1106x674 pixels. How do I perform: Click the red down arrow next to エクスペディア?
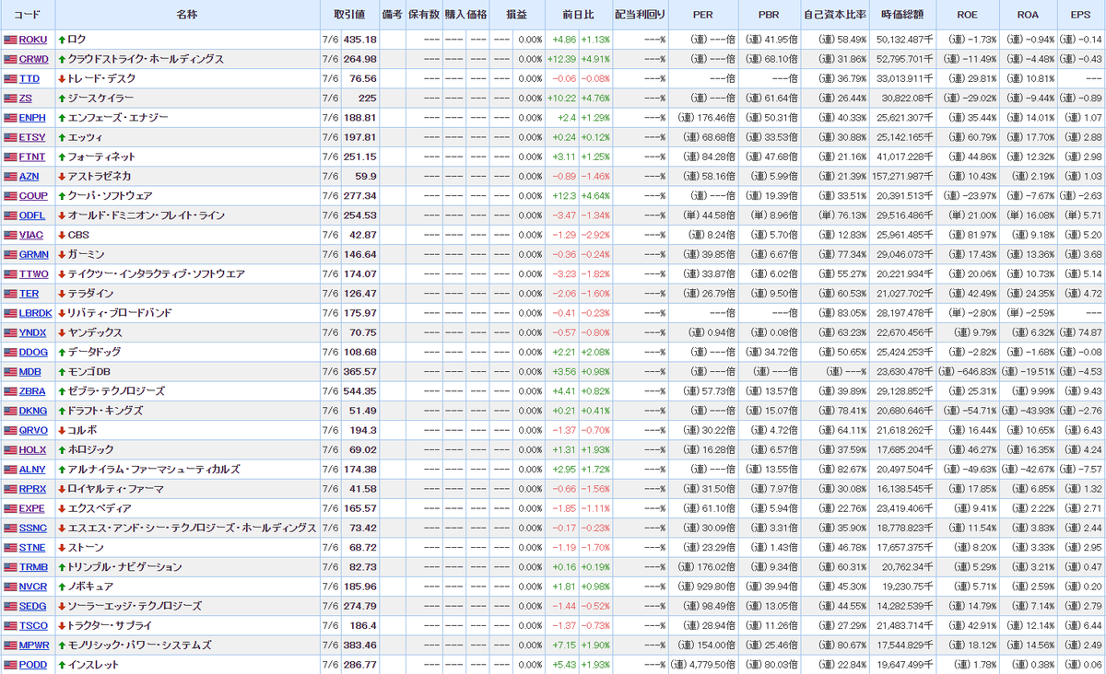(x=62, y=508)
